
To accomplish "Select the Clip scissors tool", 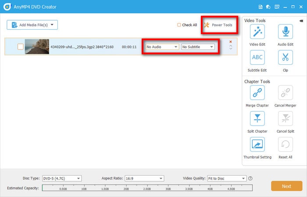I will point(285,58).
